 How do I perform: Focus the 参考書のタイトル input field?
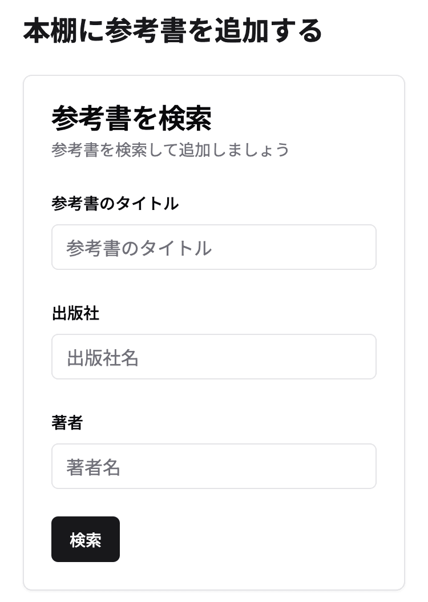pyautogui.click(x=213, y=247)
